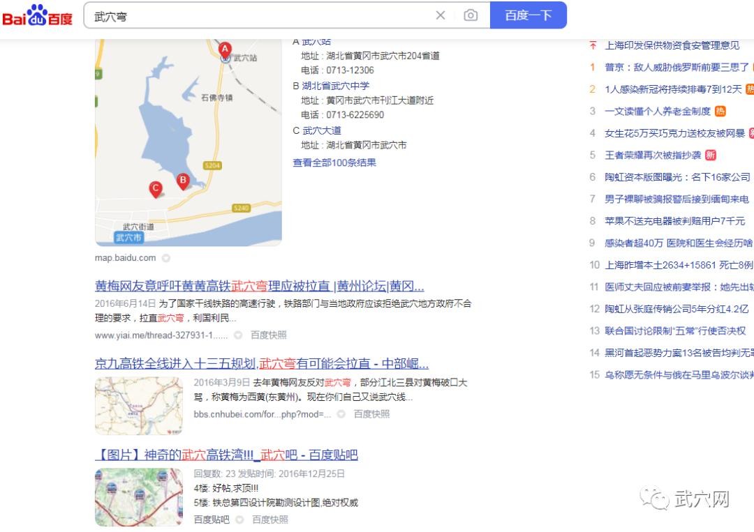754x532 pixels.
Task: Open 百度快照 for the cnhubei result
Action: pyautogui.click(x=371, y=414)
